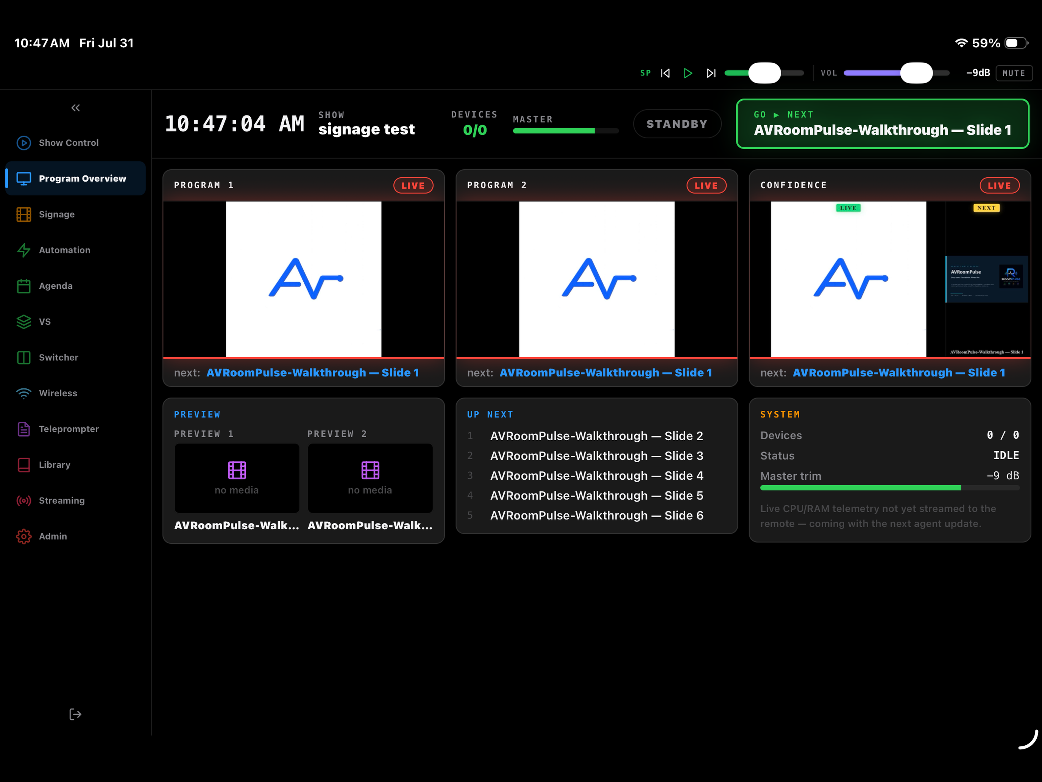Open the Streaming menu item
This screenshot has width=1042, height=782.
pyautogui.click(x=75, y=500)
